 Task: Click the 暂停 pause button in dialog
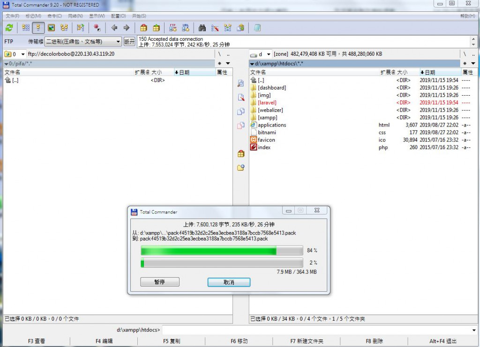pyautogui.click(x=160, y=282)
